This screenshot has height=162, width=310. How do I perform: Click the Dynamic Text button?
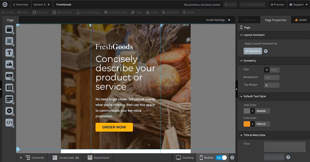274,157
